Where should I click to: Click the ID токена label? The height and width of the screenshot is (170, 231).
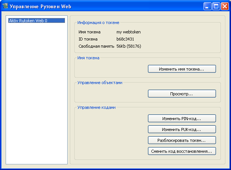pyautogui.click(x=88, y=39)
